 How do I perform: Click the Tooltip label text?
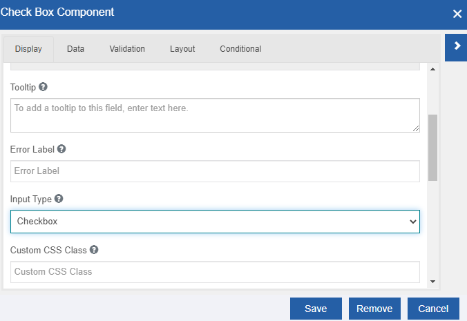(23, 87)
